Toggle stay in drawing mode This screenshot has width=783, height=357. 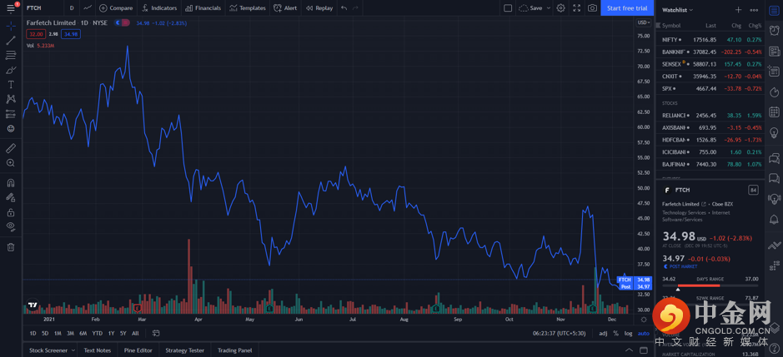11,197
